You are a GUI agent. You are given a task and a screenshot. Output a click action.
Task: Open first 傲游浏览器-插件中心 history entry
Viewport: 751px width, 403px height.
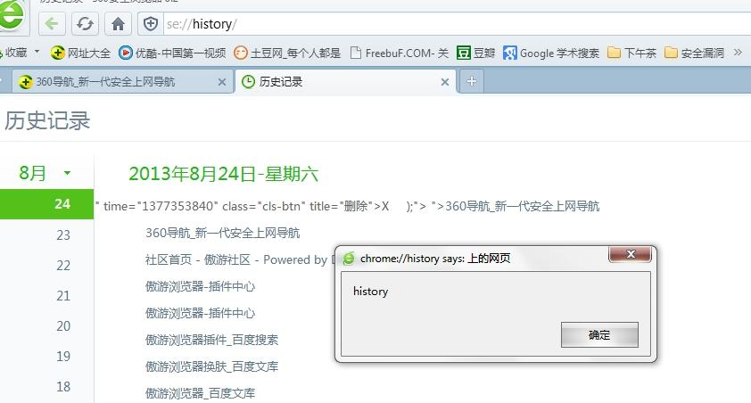click(200, 287)
